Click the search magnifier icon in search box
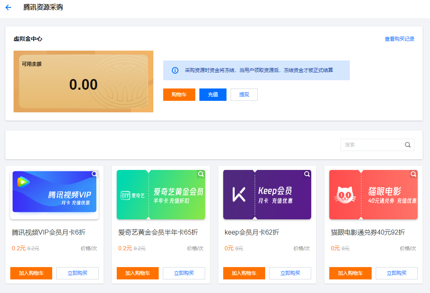The width and height of the screenshot is (430, 293). pyautogui.click(x=408, y=145)
